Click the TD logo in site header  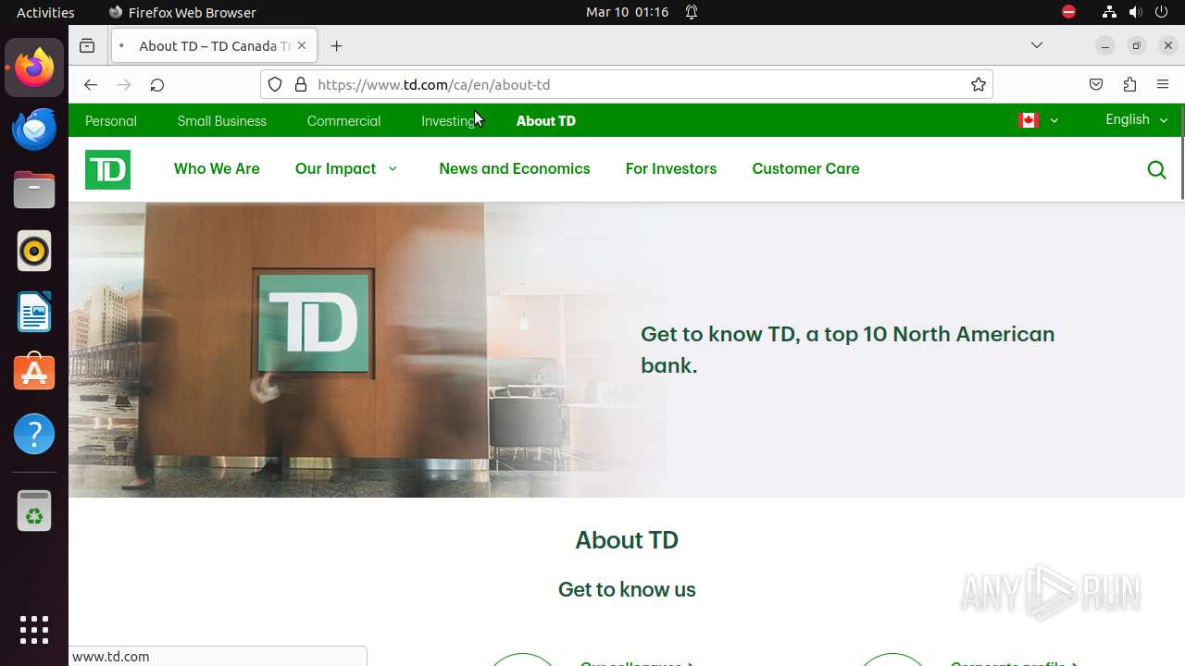point(107,169)
